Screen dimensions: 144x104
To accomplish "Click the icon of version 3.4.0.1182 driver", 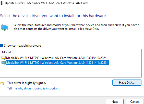I will pyautogui.click(x=4, y=63).
